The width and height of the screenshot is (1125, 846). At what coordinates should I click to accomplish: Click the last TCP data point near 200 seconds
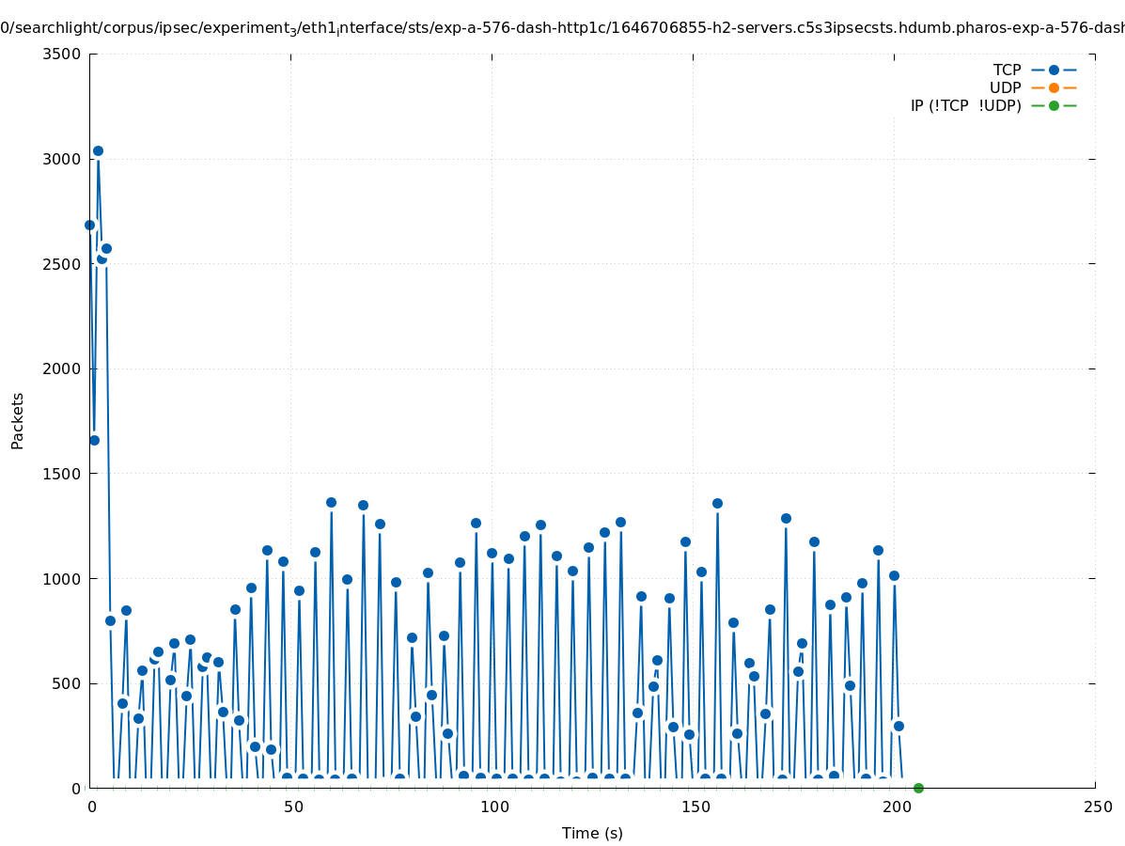coord(898,726)
